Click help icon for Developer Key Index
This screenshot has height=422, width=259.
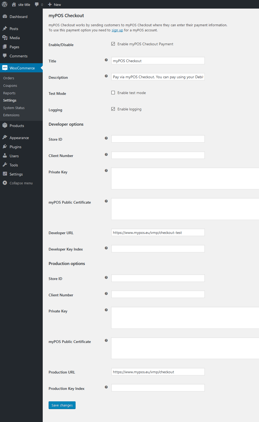point(106,248)
